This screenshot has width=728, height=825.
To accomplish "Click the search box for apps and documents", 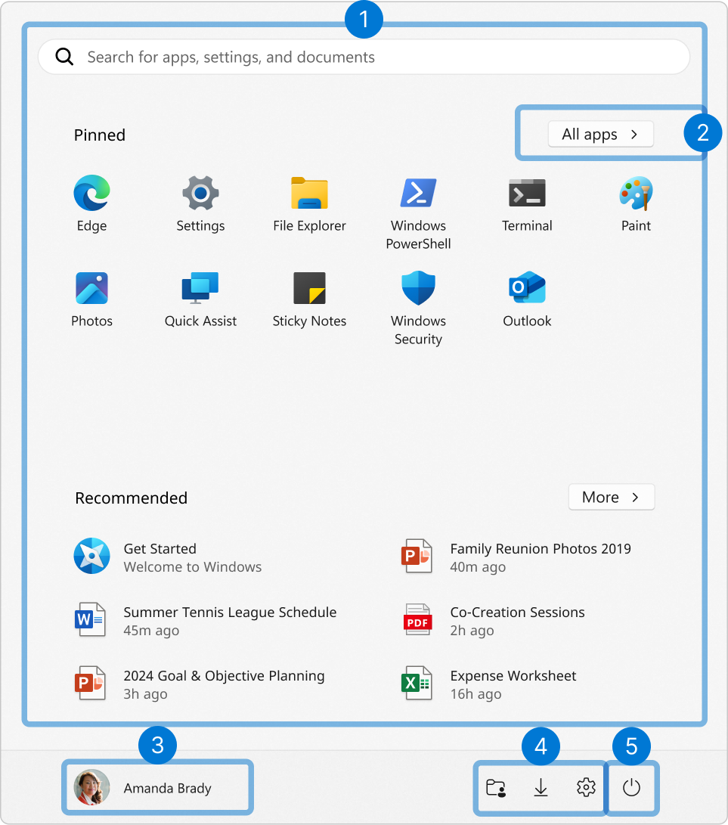I will [x=364, y=57].
